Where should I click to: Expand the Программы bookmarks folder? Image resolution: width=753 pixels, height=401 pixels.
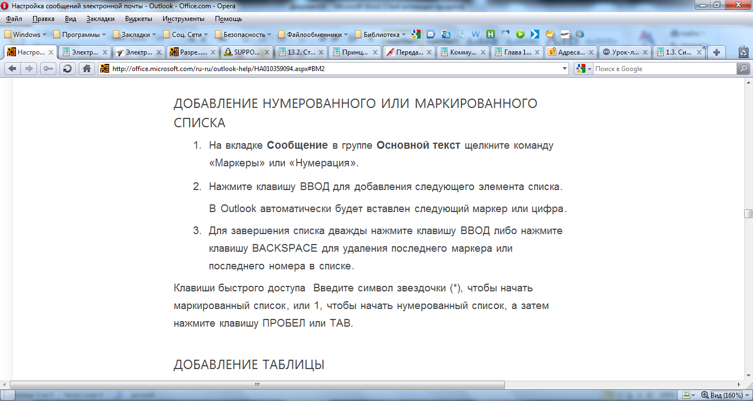click(80, 34)
